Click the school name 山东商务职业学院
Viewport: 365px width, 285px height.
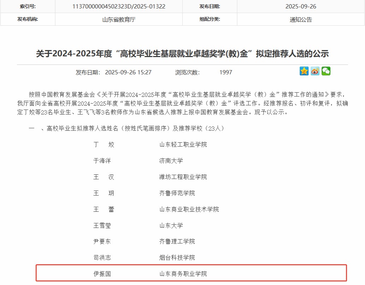[183, 274]
